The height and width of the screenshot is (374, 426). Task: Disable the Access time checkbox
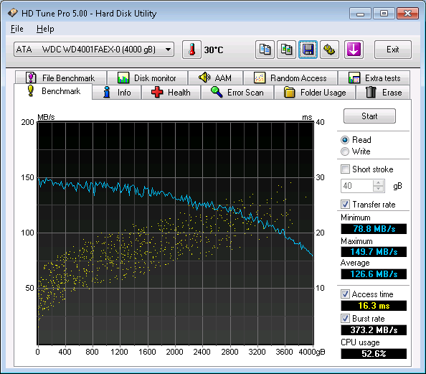click(345, 294)
